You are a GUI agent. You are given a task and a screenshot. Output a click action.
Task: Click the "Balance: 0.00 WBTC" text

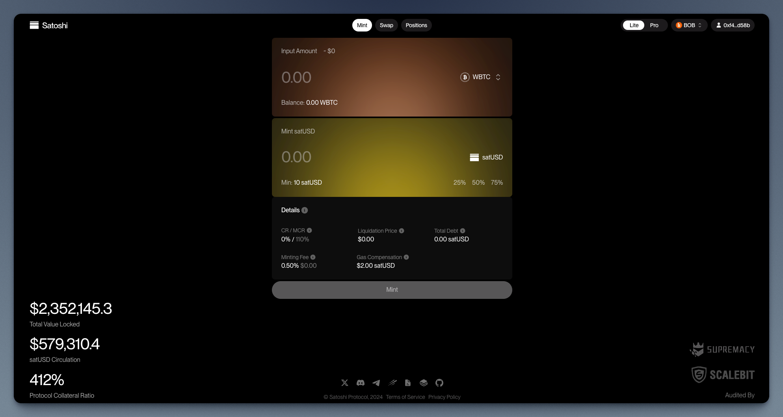pyautogui.click(x=309, y=103)
